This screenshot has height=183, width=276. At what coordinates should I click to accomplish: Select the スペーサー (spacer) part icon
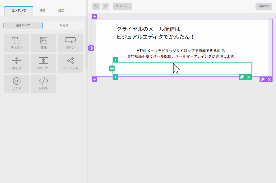click(43, 63)
